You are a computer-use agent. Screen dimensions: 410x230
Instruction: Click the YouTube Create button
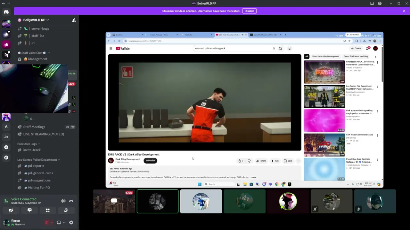pyautogui.click(x=356, y=49)
